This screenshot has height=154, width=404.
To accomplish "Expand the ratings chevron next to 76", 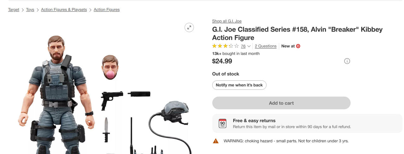I will point(249,46).
